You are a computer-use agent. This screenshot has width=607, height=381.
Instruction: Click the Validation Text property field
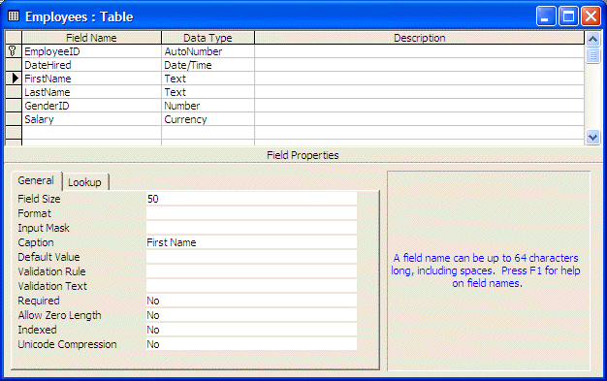pyautogui.click(x=251, y=286)
